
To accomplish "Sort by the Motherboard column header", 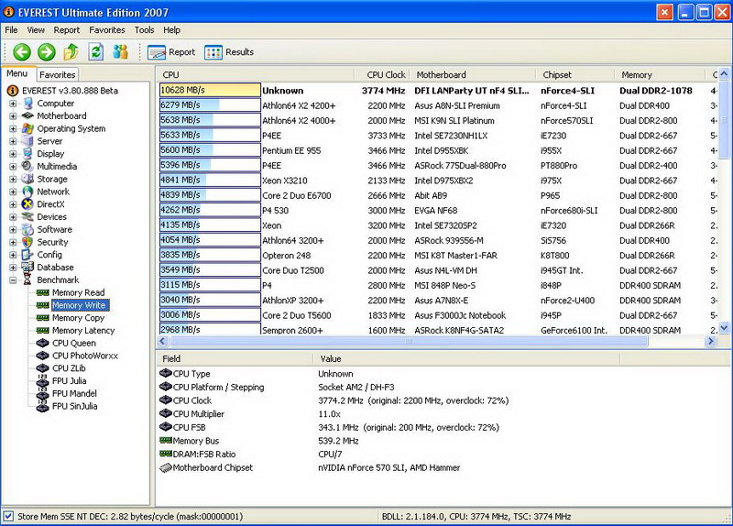I will pyautogui.click(x=473, y=75).
